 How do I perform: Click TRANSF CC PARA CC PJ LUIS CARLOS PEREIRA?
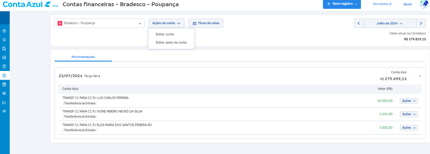pyautogui.click(x=95, y=98)
